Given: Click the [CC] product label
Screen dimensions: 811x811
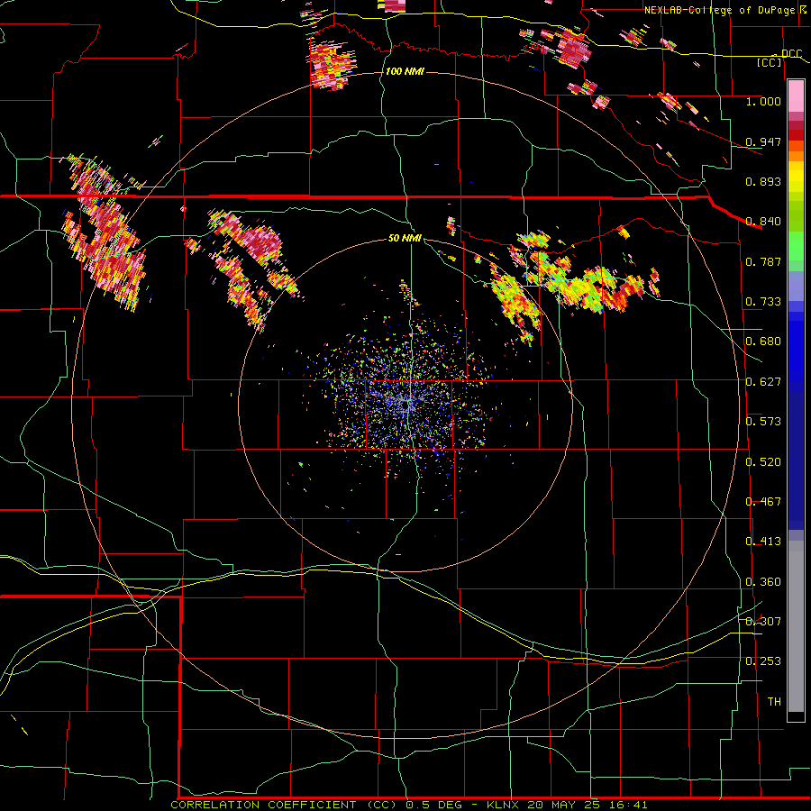Looking at the screenshot, I should (770, 62).
